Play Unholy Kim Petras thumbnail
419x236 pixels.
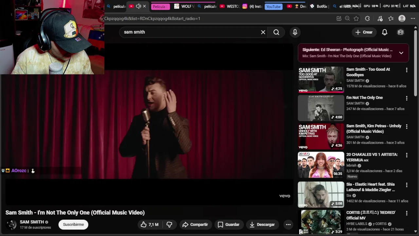point(321,136)
